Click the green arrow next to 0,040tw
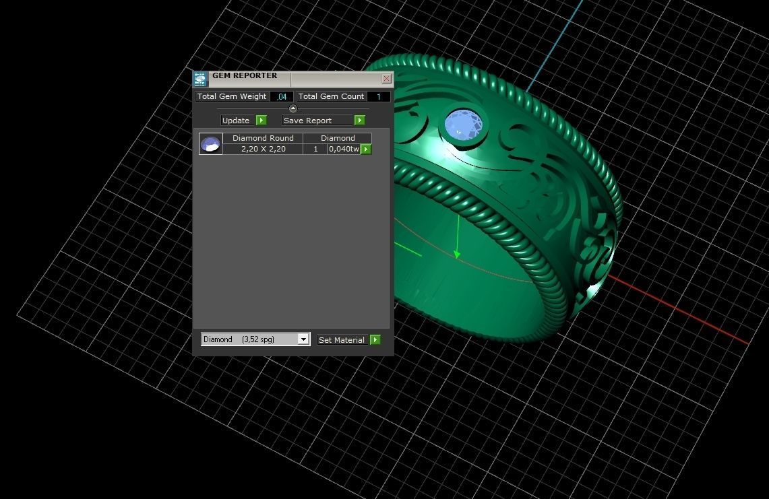The width and height of the screenshot is (769, 499). point(366,149)
